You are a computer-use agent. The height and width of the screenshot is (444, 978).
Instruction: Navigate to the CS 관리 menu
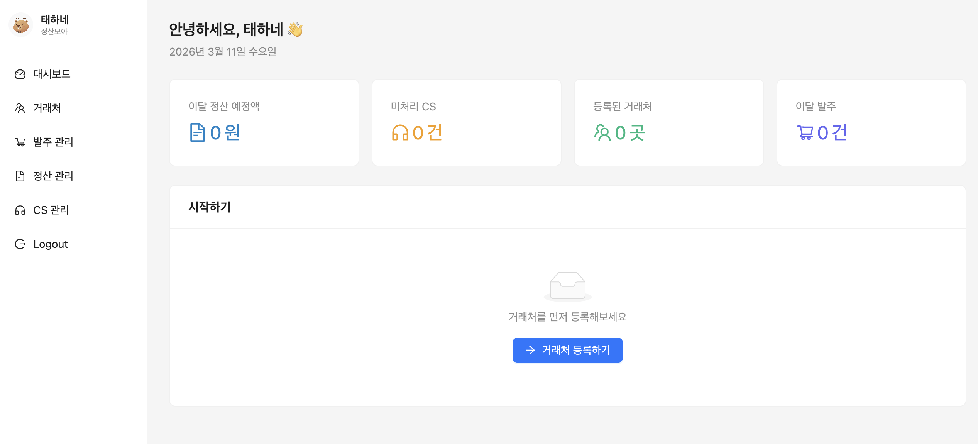click(51, 210)
